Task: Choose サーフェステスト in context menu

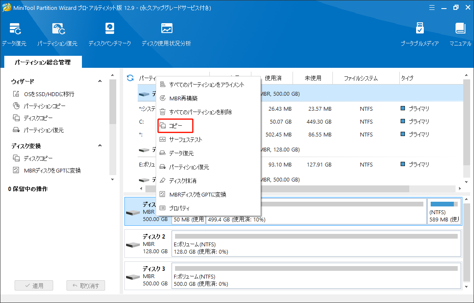Action: coord(208,139)
